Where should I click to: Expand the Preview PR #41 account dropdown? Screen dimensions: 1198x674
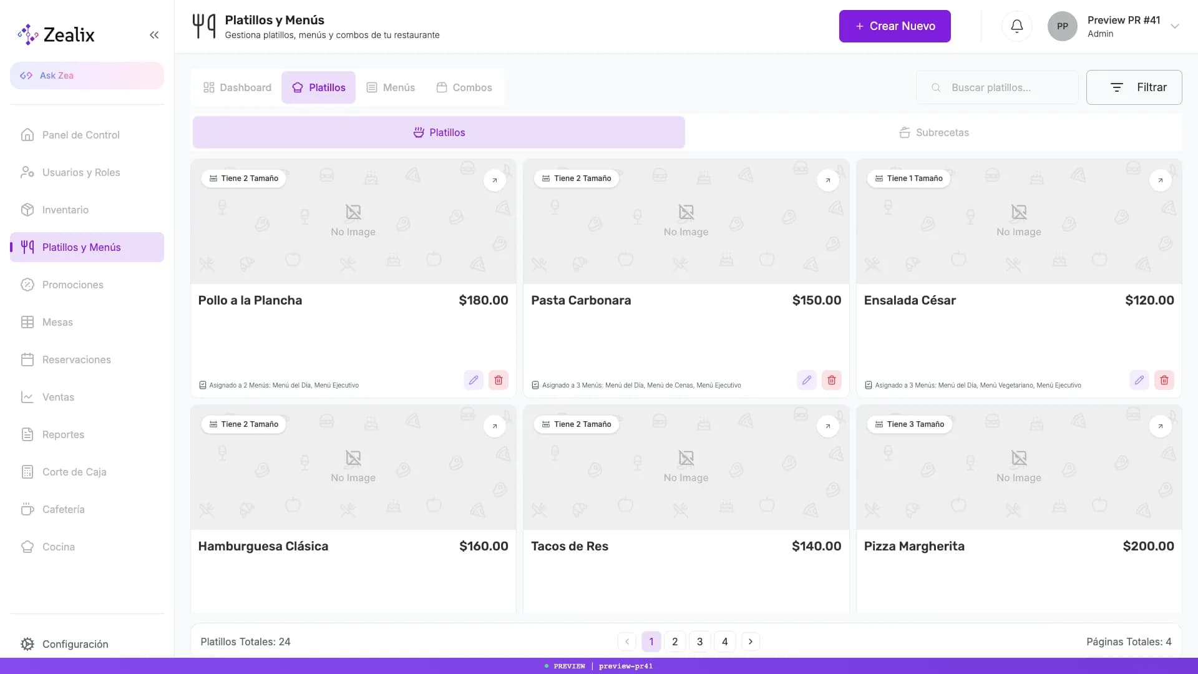pos(1175,26)
